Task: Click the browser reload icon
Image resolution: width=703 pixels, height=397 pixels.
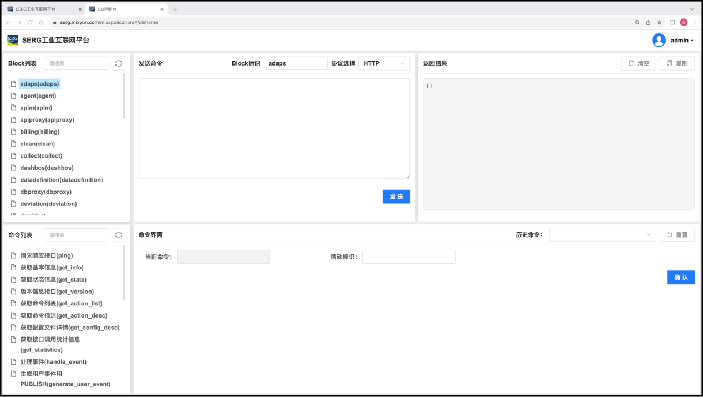Action: (30, 22)
